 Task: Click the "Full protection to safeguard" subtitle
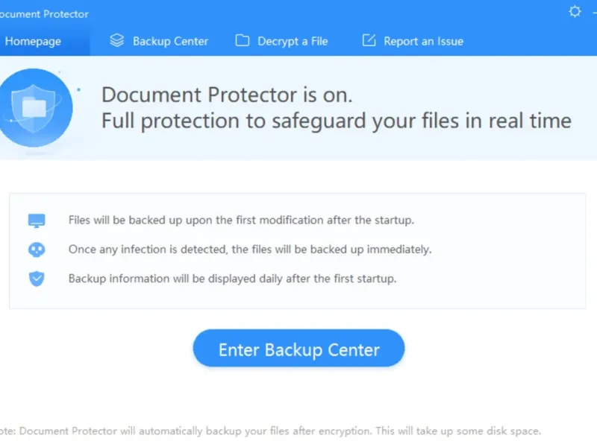click(x=336, y=121)
